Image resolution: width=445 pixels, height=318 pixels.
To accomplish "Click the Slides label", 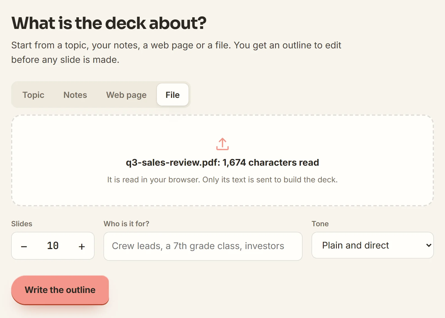I will [22, 224].
